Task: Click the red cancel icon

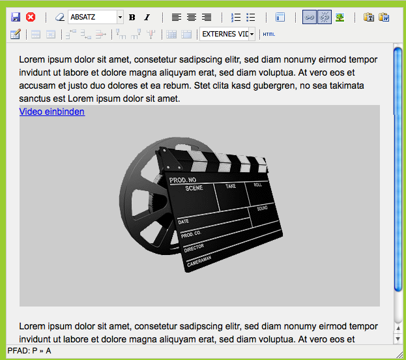Action: (31, 18)
